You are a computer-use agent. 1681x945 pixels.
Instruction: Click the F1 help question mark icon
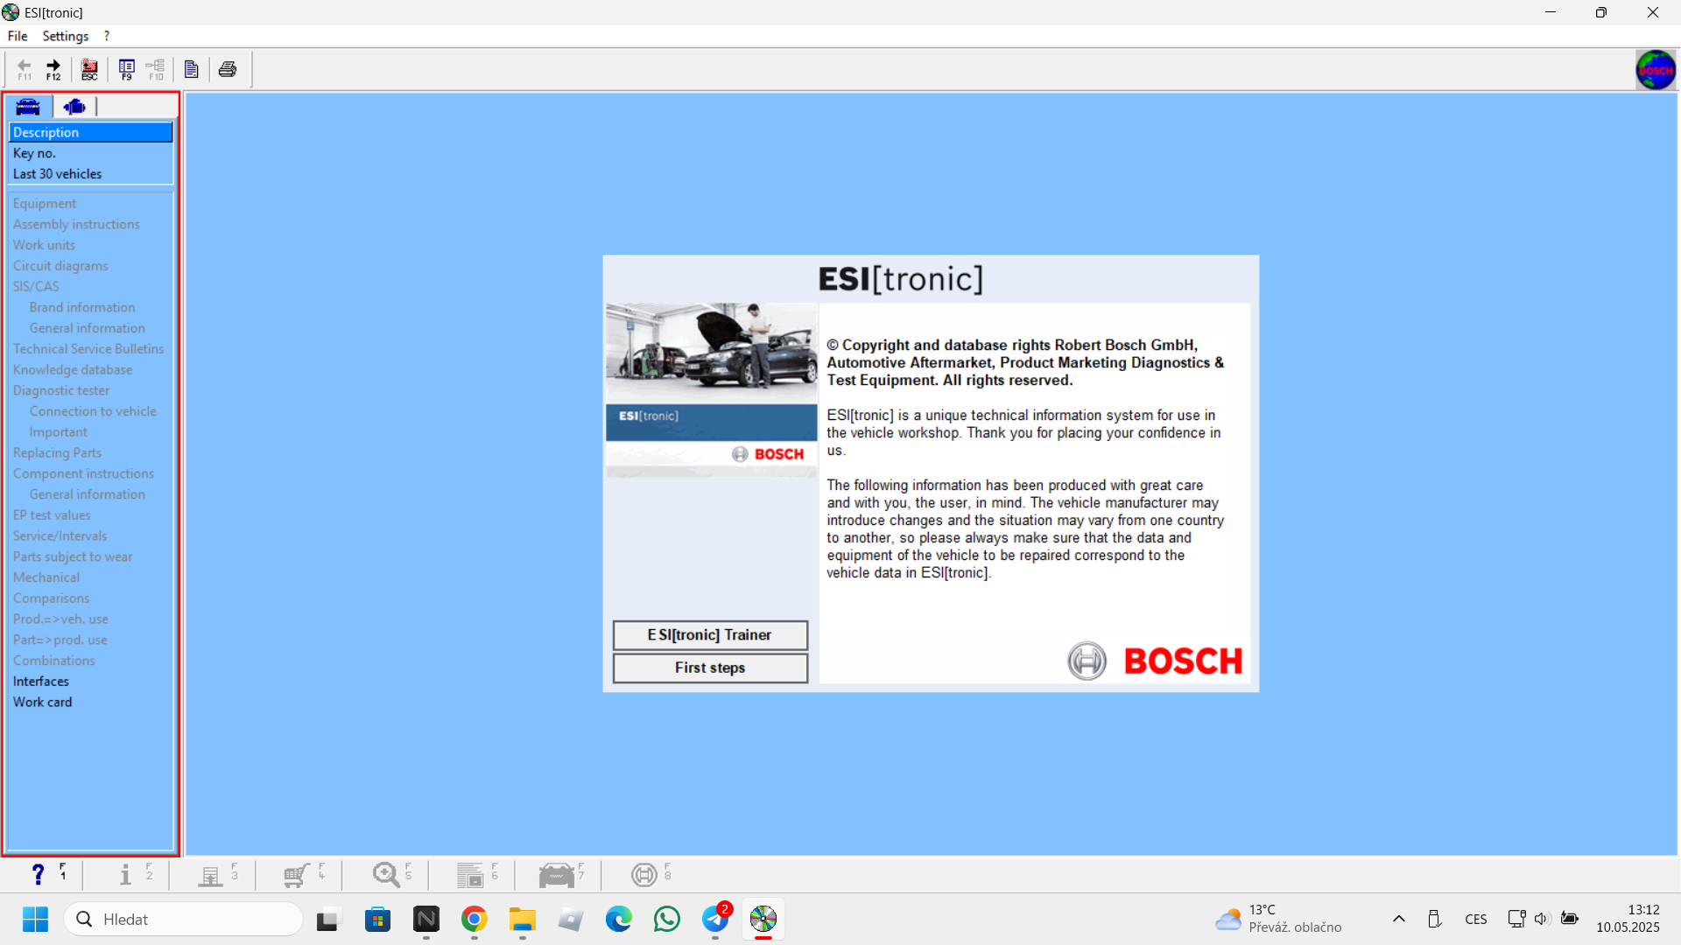coord(38,874)
